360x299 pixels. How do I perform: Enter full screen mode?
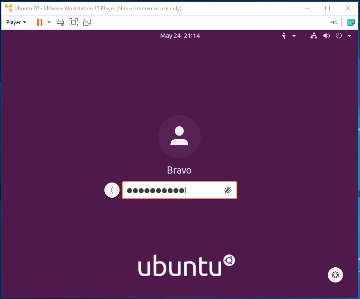[x=74, y=22]
